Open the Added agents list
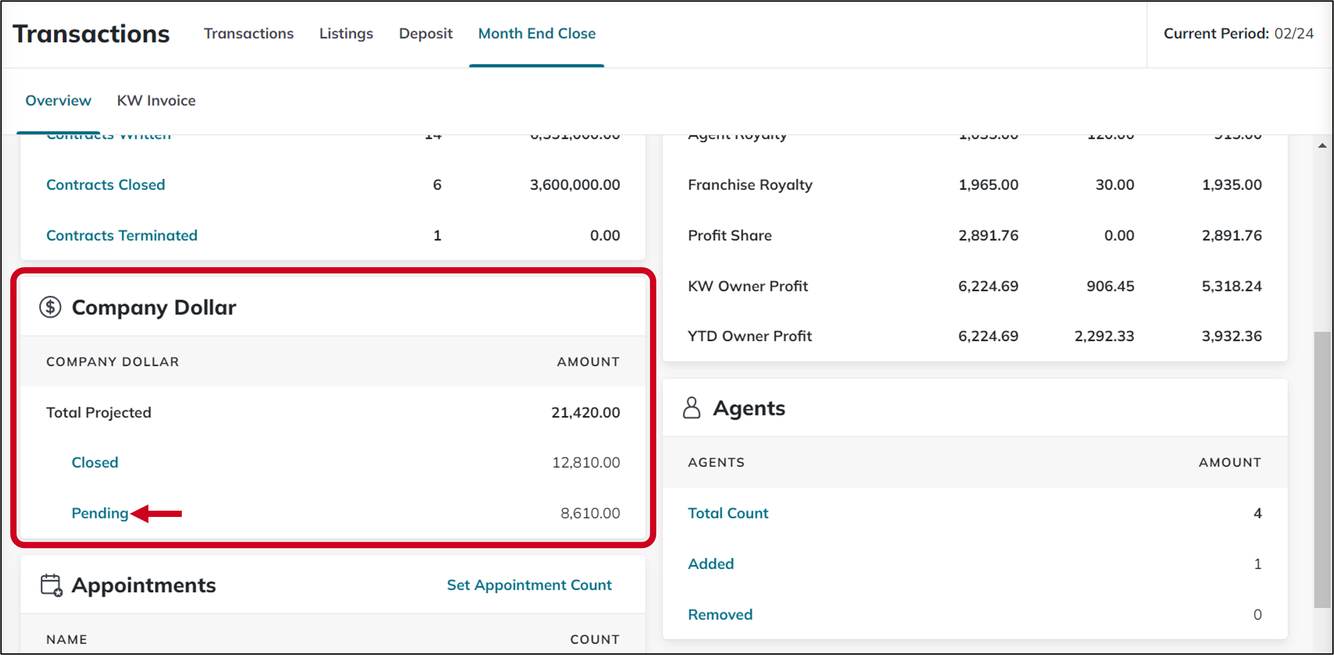This screenshot has width=1334, height=655. click(x=710, y=563)
